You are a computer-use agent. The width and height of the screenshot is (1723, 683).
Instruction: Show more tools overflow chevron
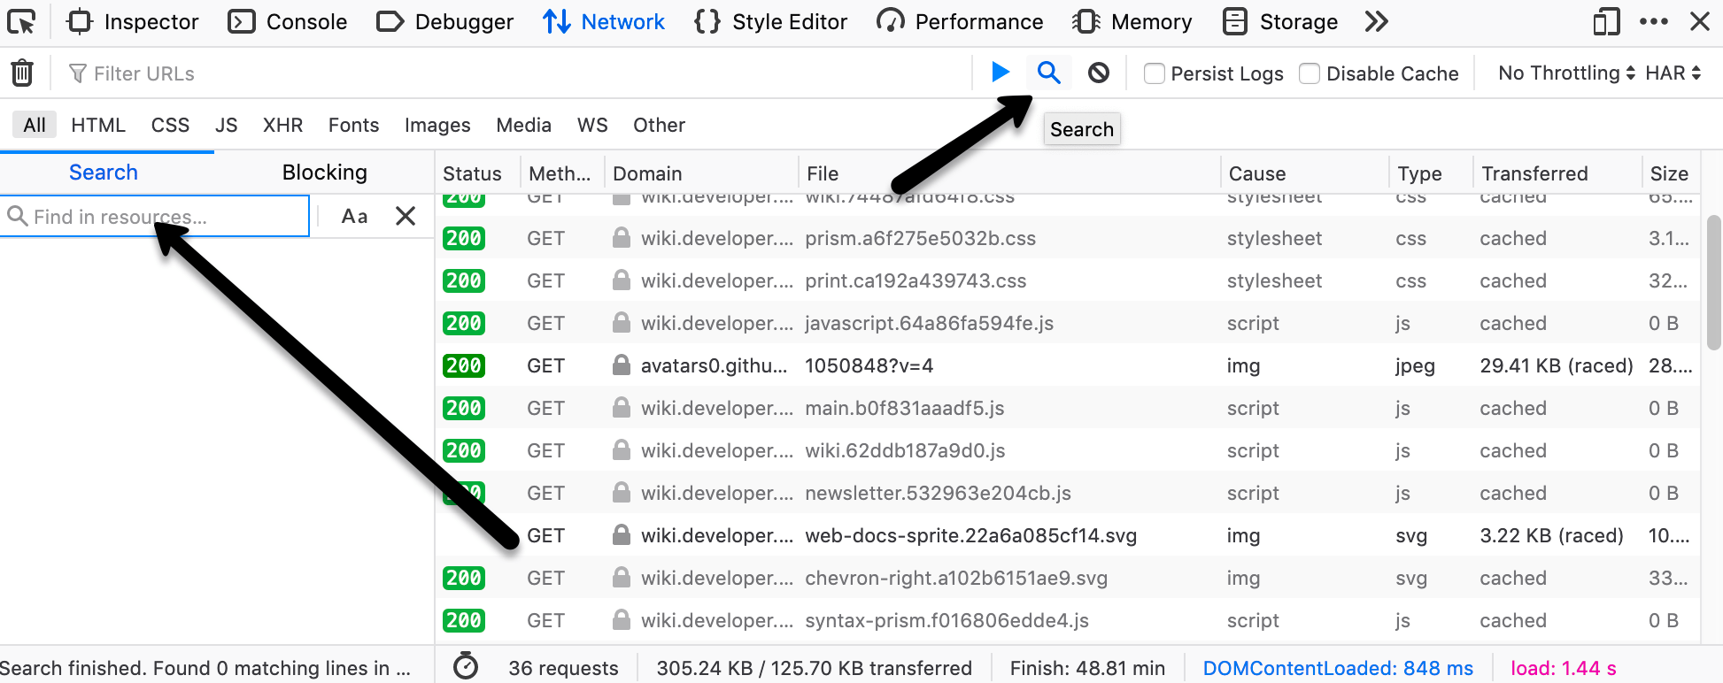click(1376, 21)
